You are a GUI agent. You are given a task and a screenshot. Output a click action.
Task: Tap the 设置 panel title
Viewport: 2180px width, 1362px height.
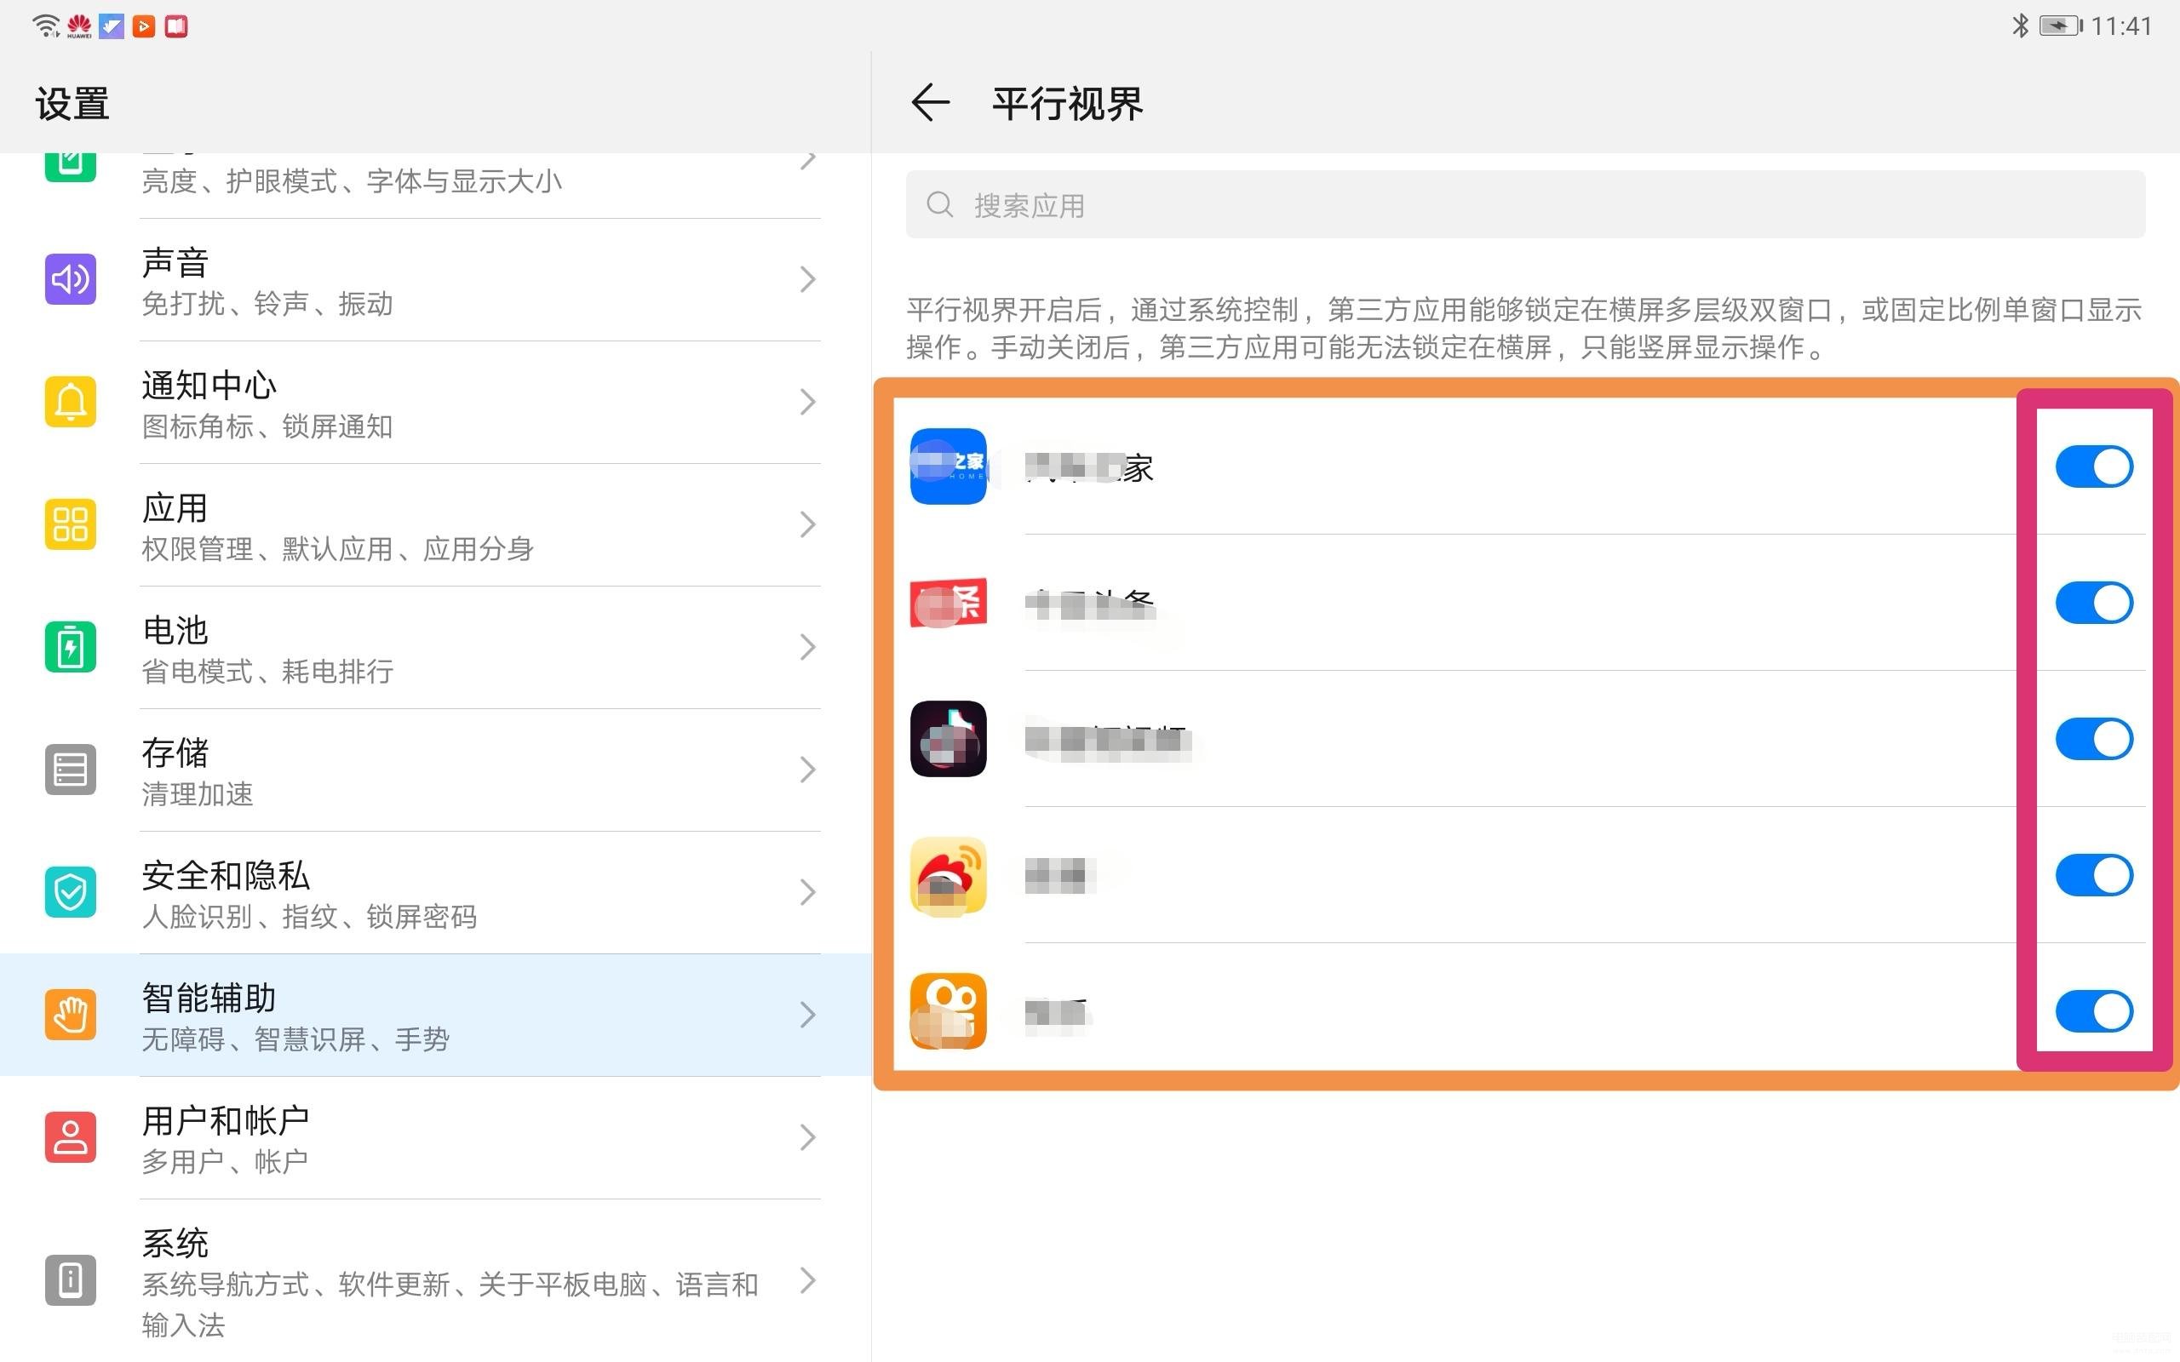click(72, 104)
